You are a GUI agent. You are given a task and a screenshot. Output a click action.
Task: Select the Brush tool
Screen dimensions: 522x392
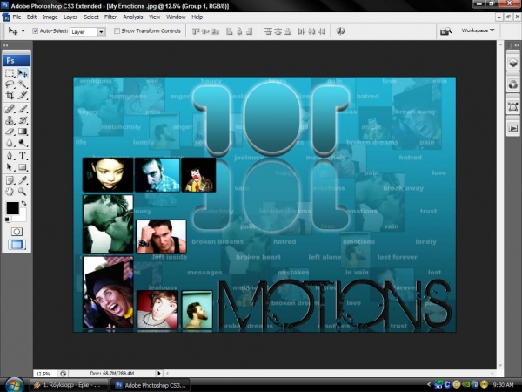click(23, 109)
